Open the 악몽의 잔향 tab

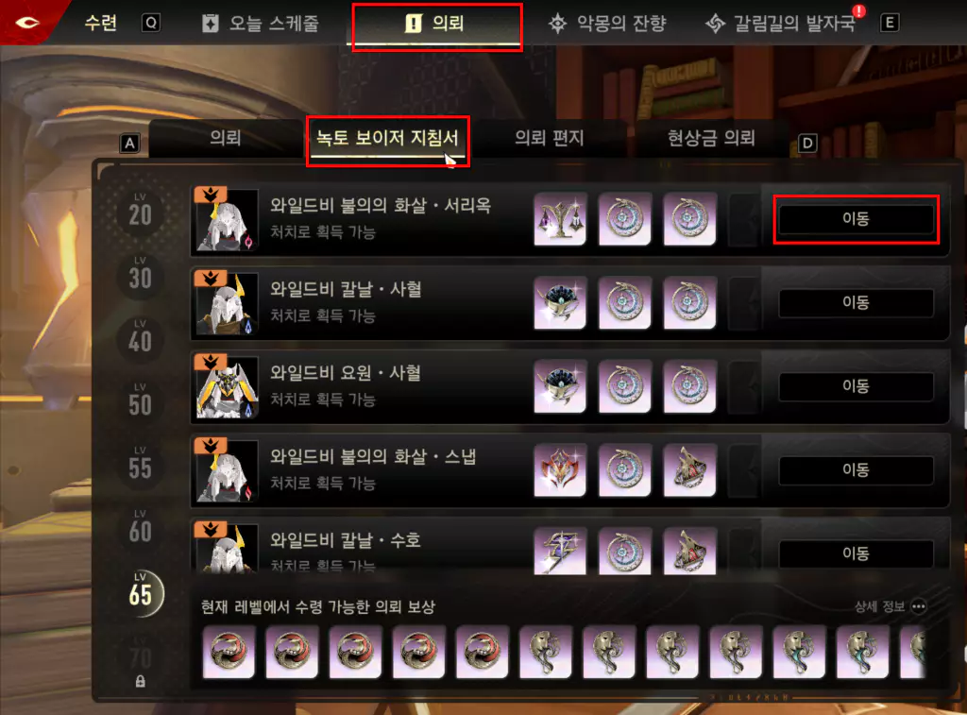(x=607, y=24)
